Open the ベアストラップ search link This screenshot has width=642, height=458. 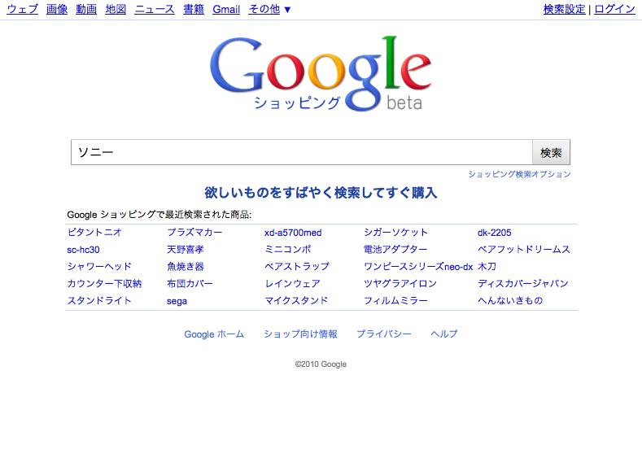click(x=297, y=267)
